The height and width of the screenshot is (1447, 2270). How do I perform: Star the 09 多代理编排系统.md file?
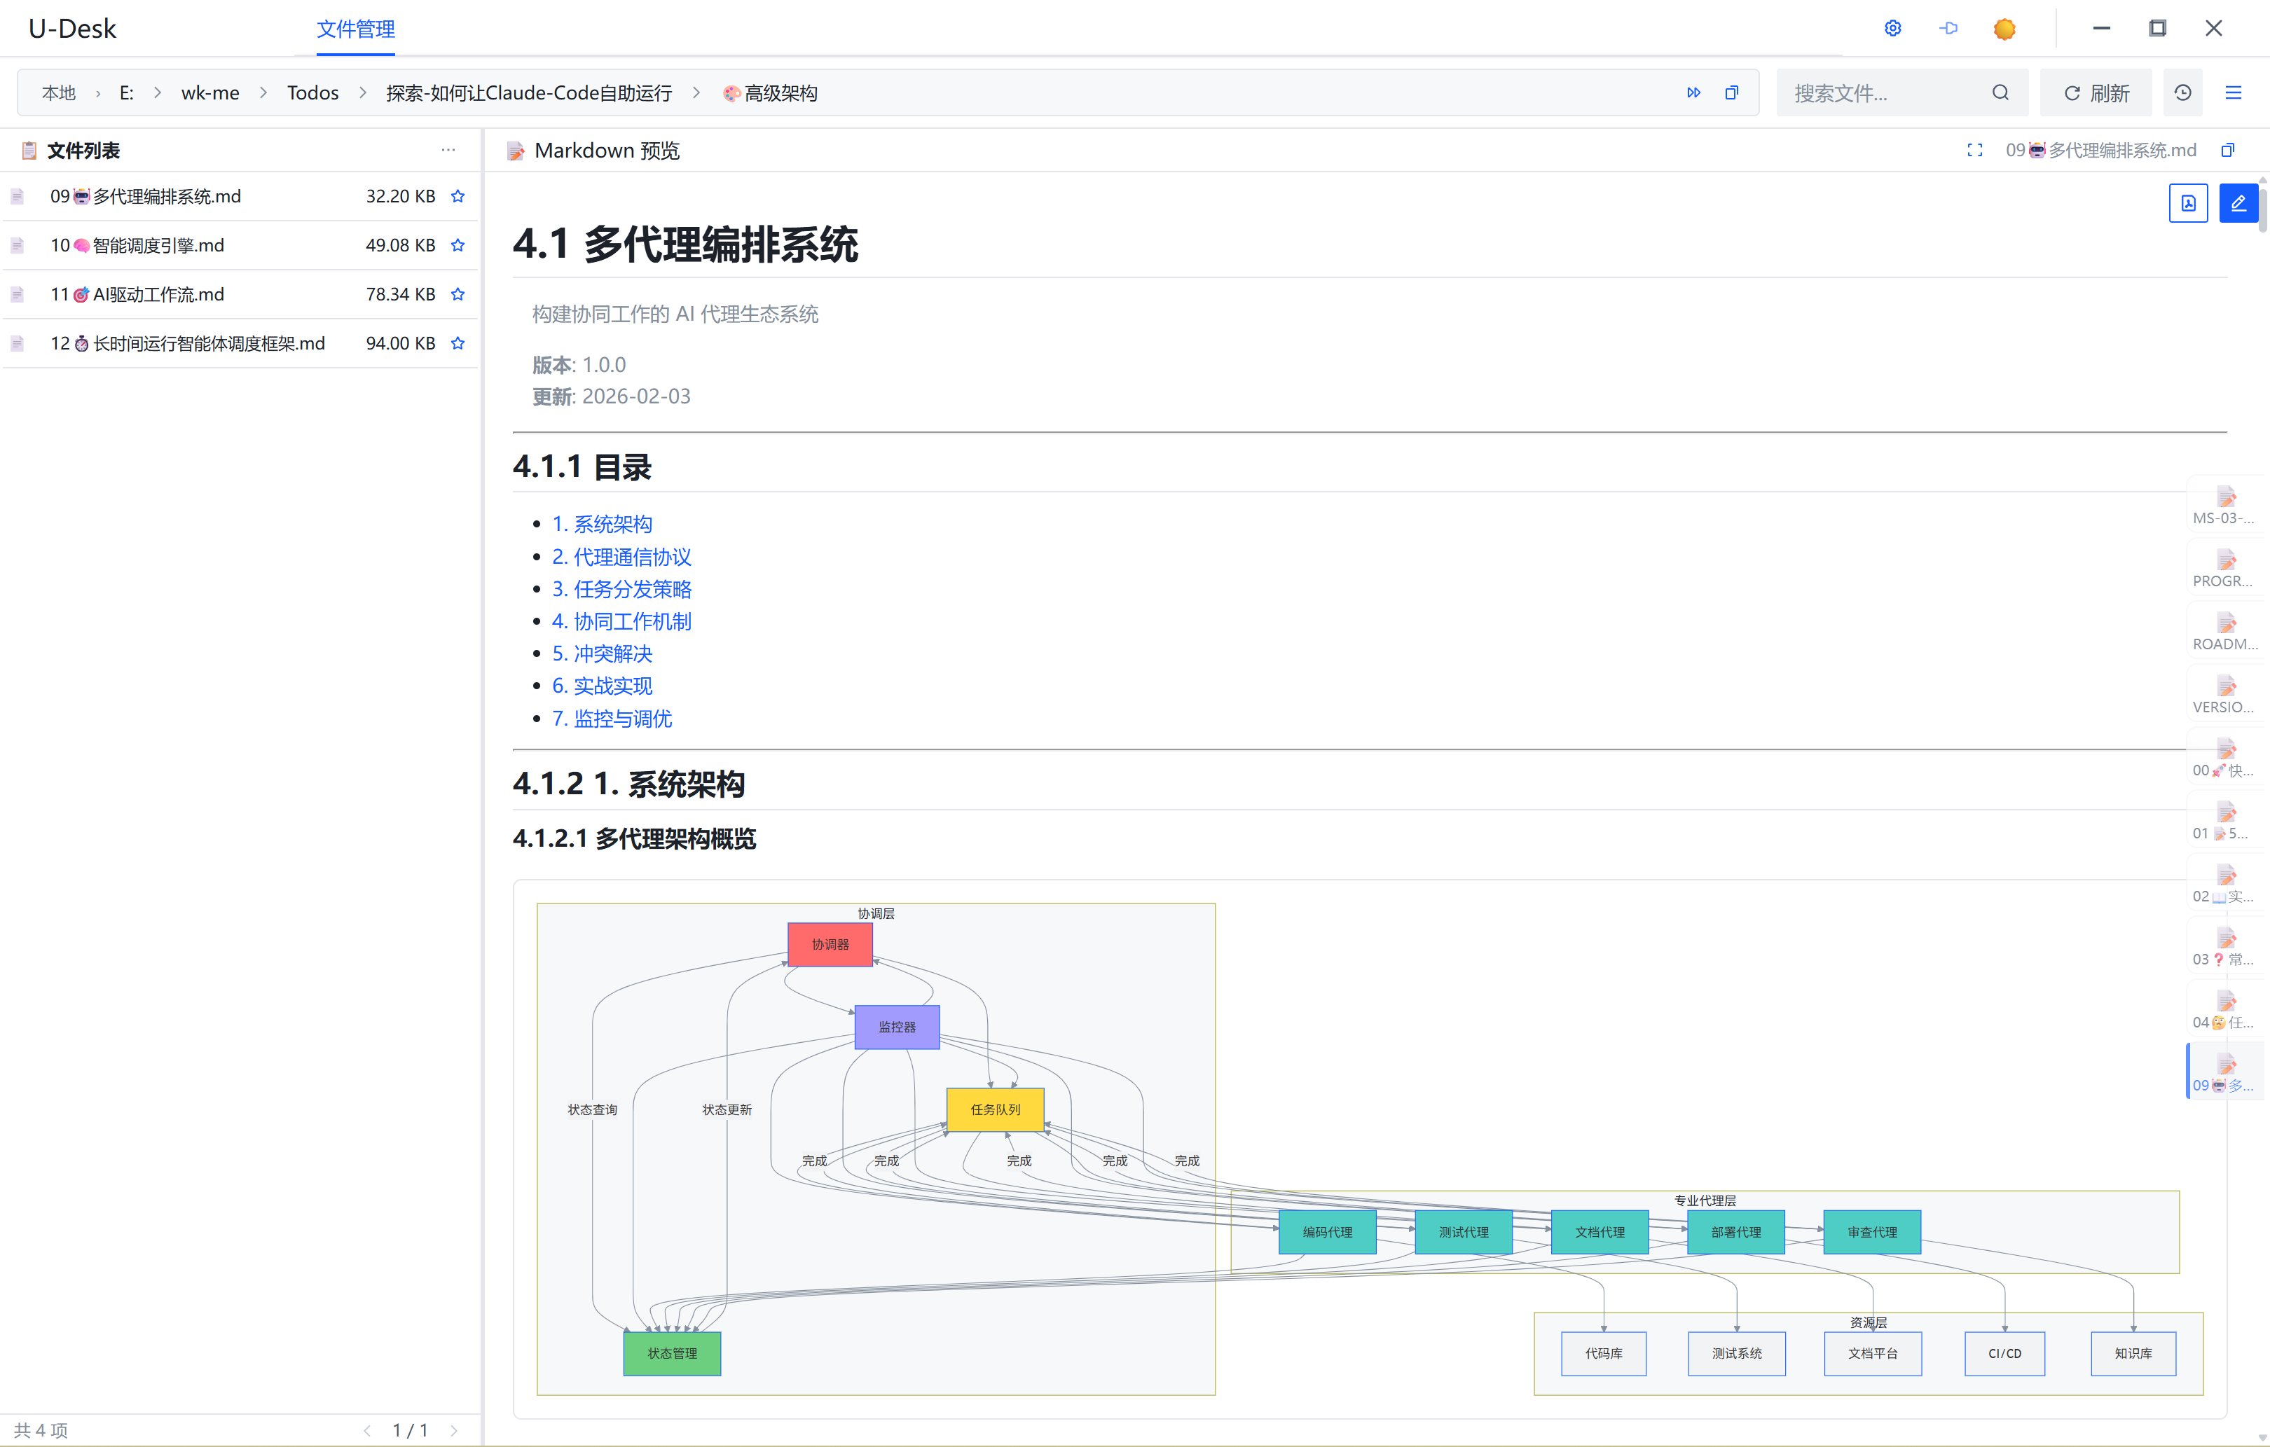tap(458, 196)
